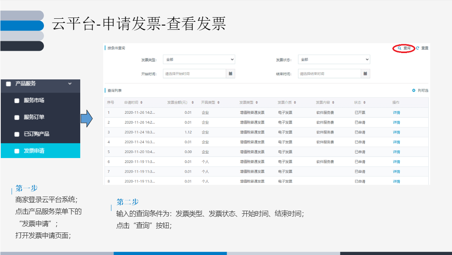This screenshot has width=452, height=255.
Task: Sort by 发票类型 column arrows
Action: 256,103
